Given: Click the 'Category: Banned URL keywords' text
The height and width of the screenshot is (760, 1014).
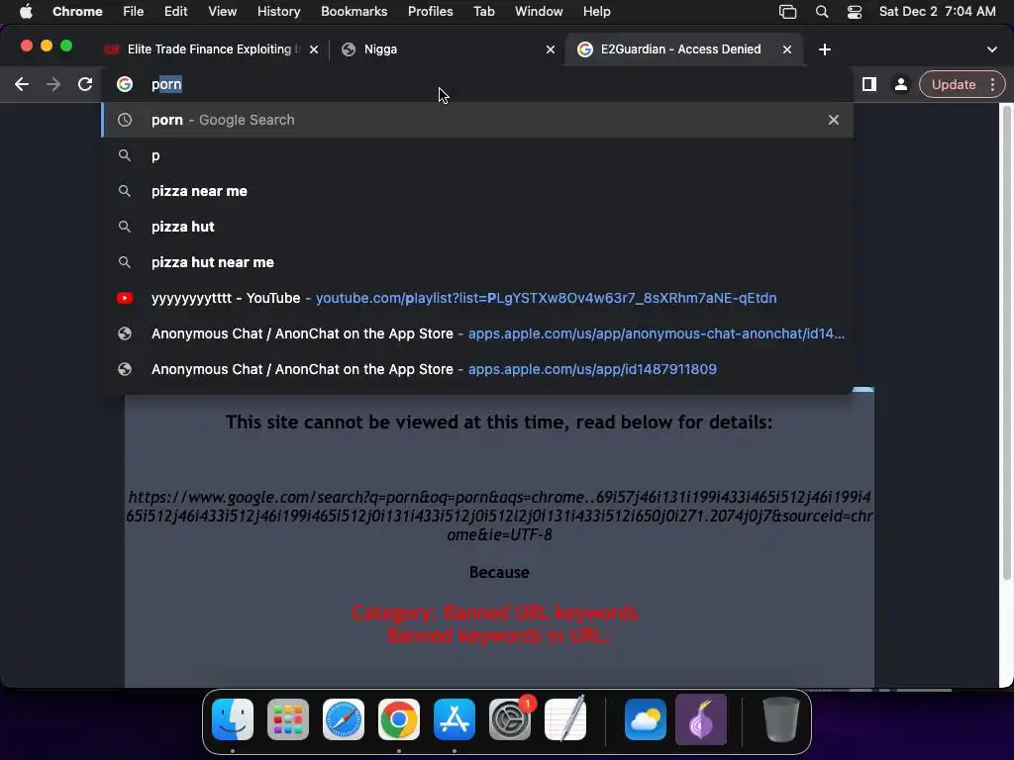Looking at the screenshot, I should 495,613.
